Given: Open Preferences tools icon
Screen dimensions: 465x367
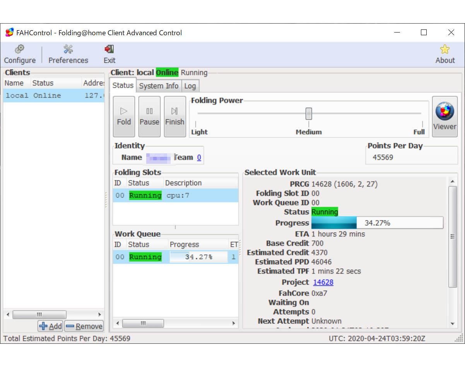Looking at the screenshot, I should 68,49.
